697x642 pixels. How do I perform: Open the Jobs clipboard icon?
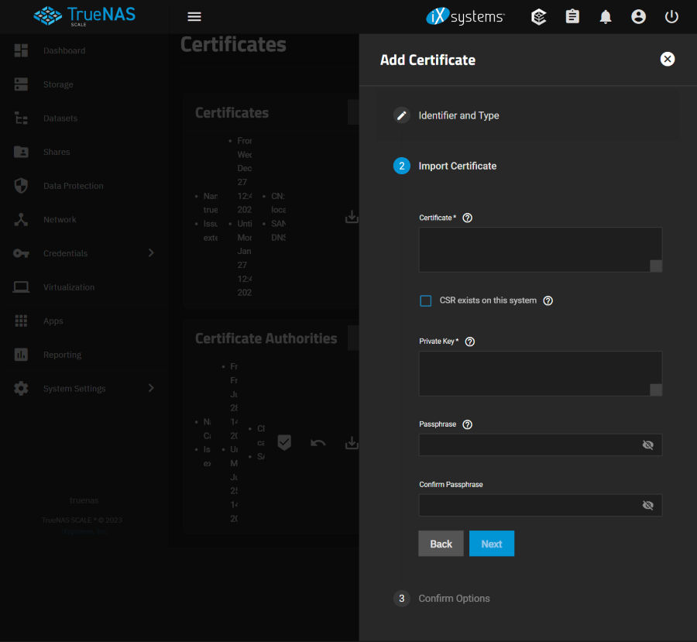tap(572, 17)
